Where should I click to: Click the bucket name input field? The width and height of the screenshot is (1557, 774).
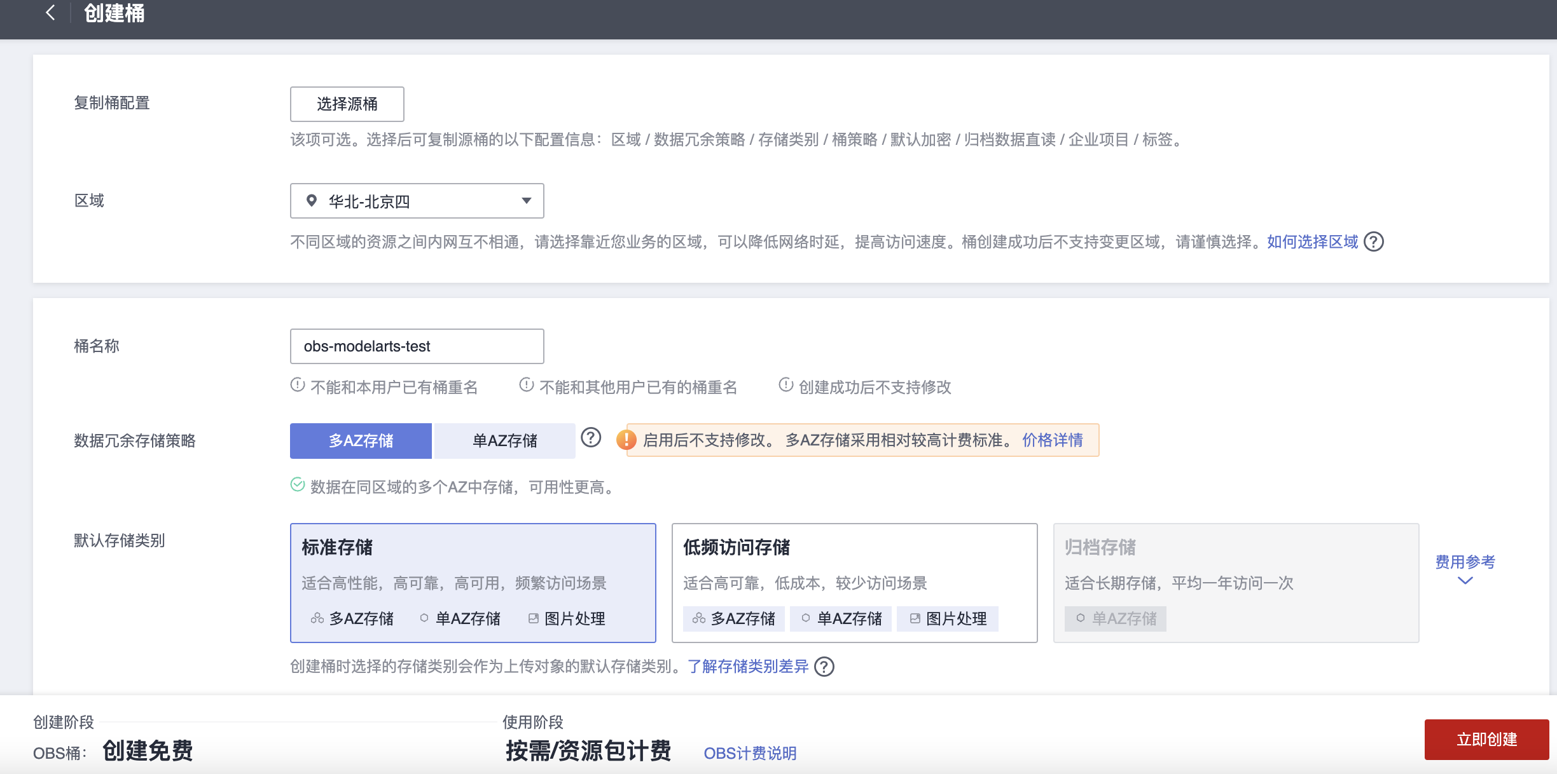[417, 346]
